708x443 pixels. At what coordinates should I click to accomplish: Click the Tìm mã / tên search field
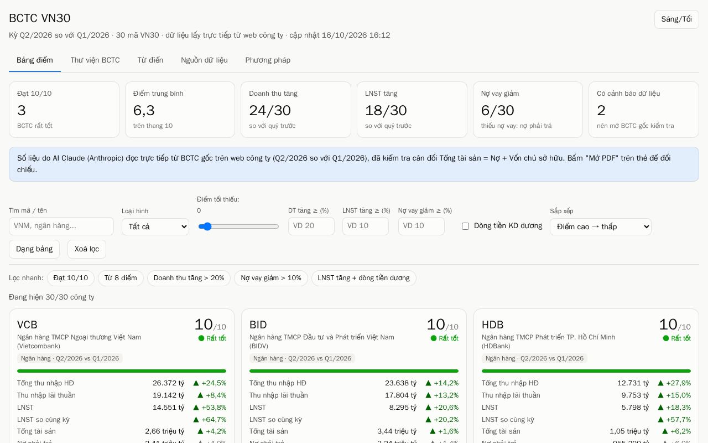(x=61, y=226)
